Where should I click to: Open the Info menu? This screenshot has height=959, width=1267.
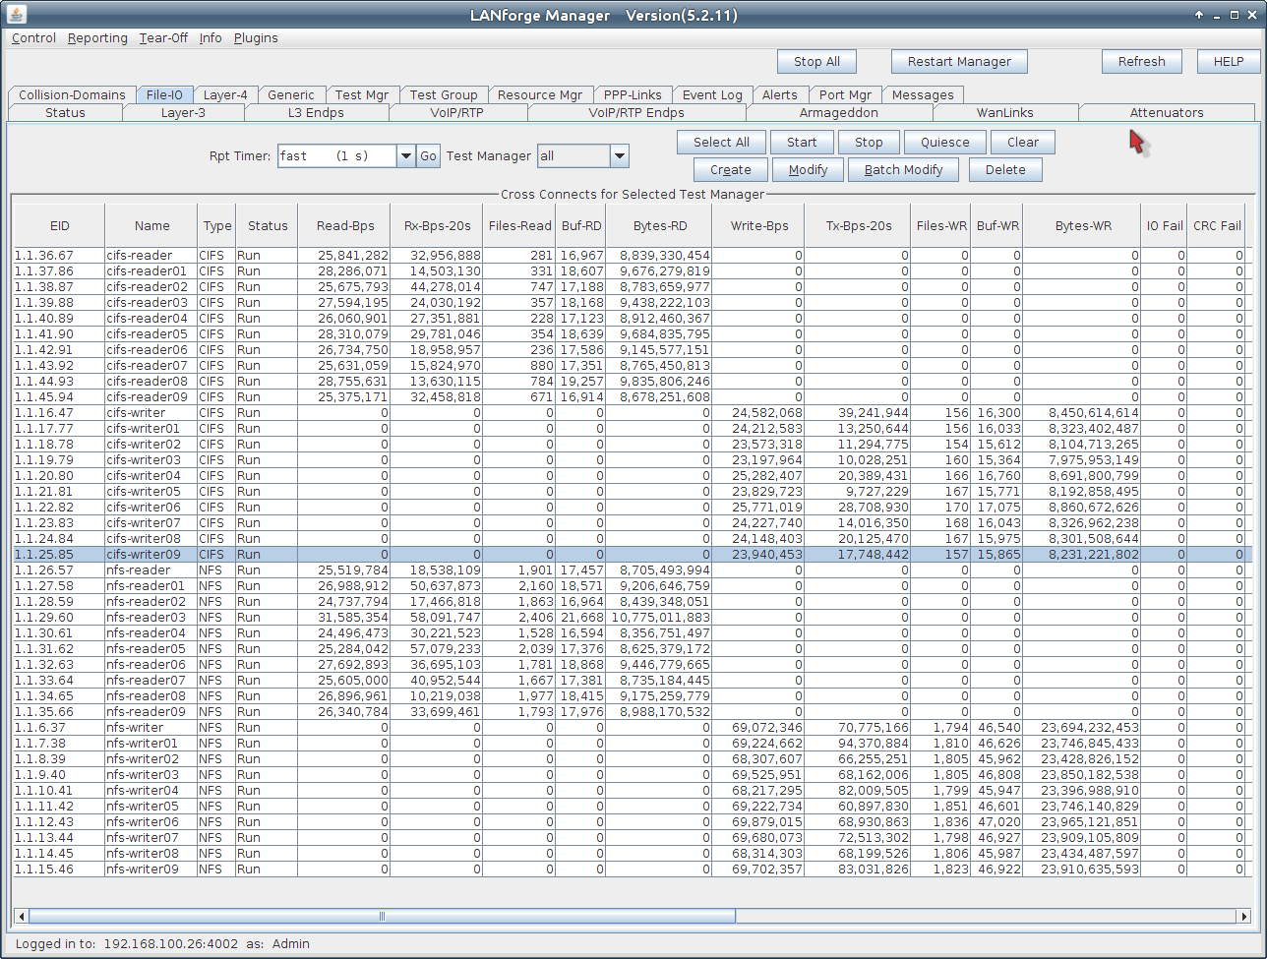pyautogui.click(x=211, y=38)
